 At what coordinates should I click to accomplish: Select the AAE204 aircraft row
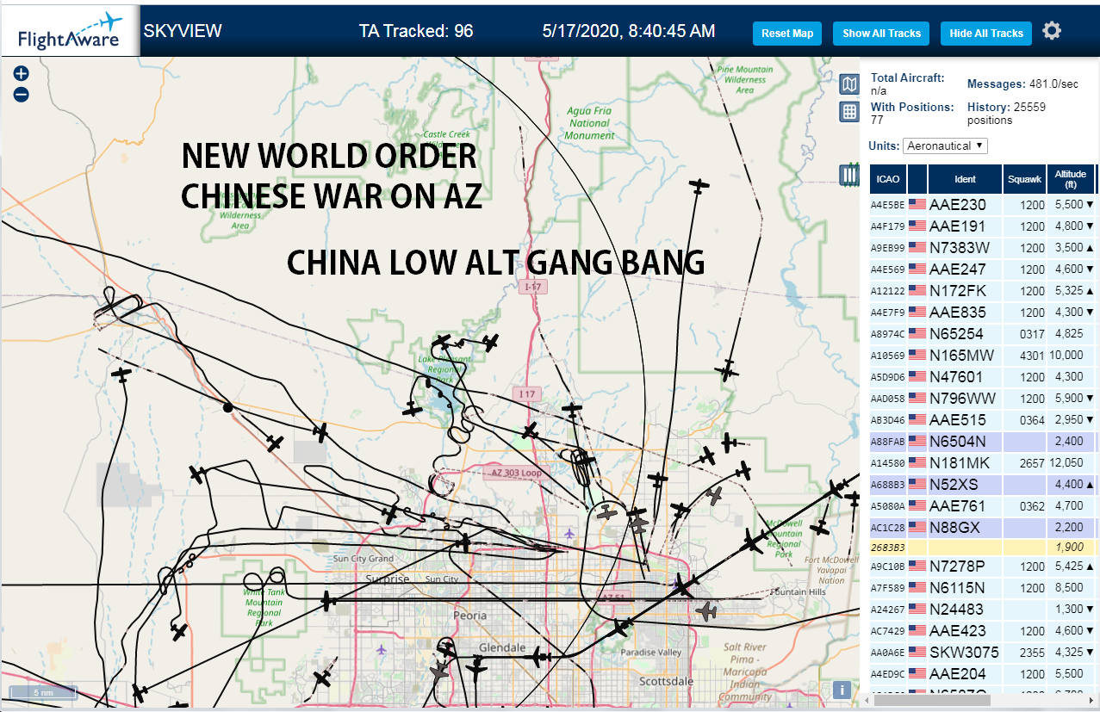tap(983, 674)
